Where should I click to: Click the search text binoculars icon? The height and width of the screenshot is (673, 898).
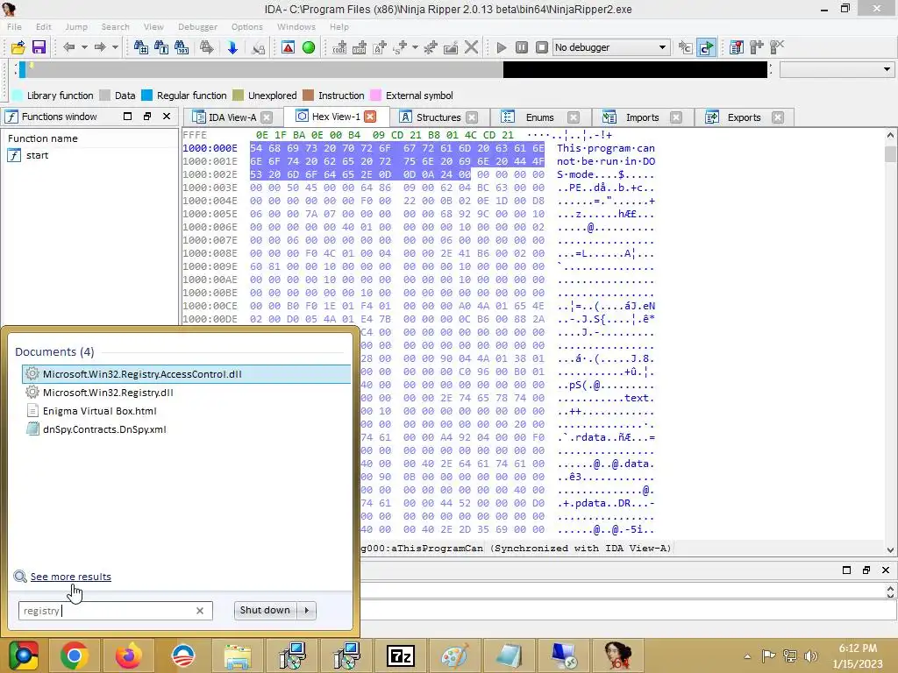click(x=161, y=47)
